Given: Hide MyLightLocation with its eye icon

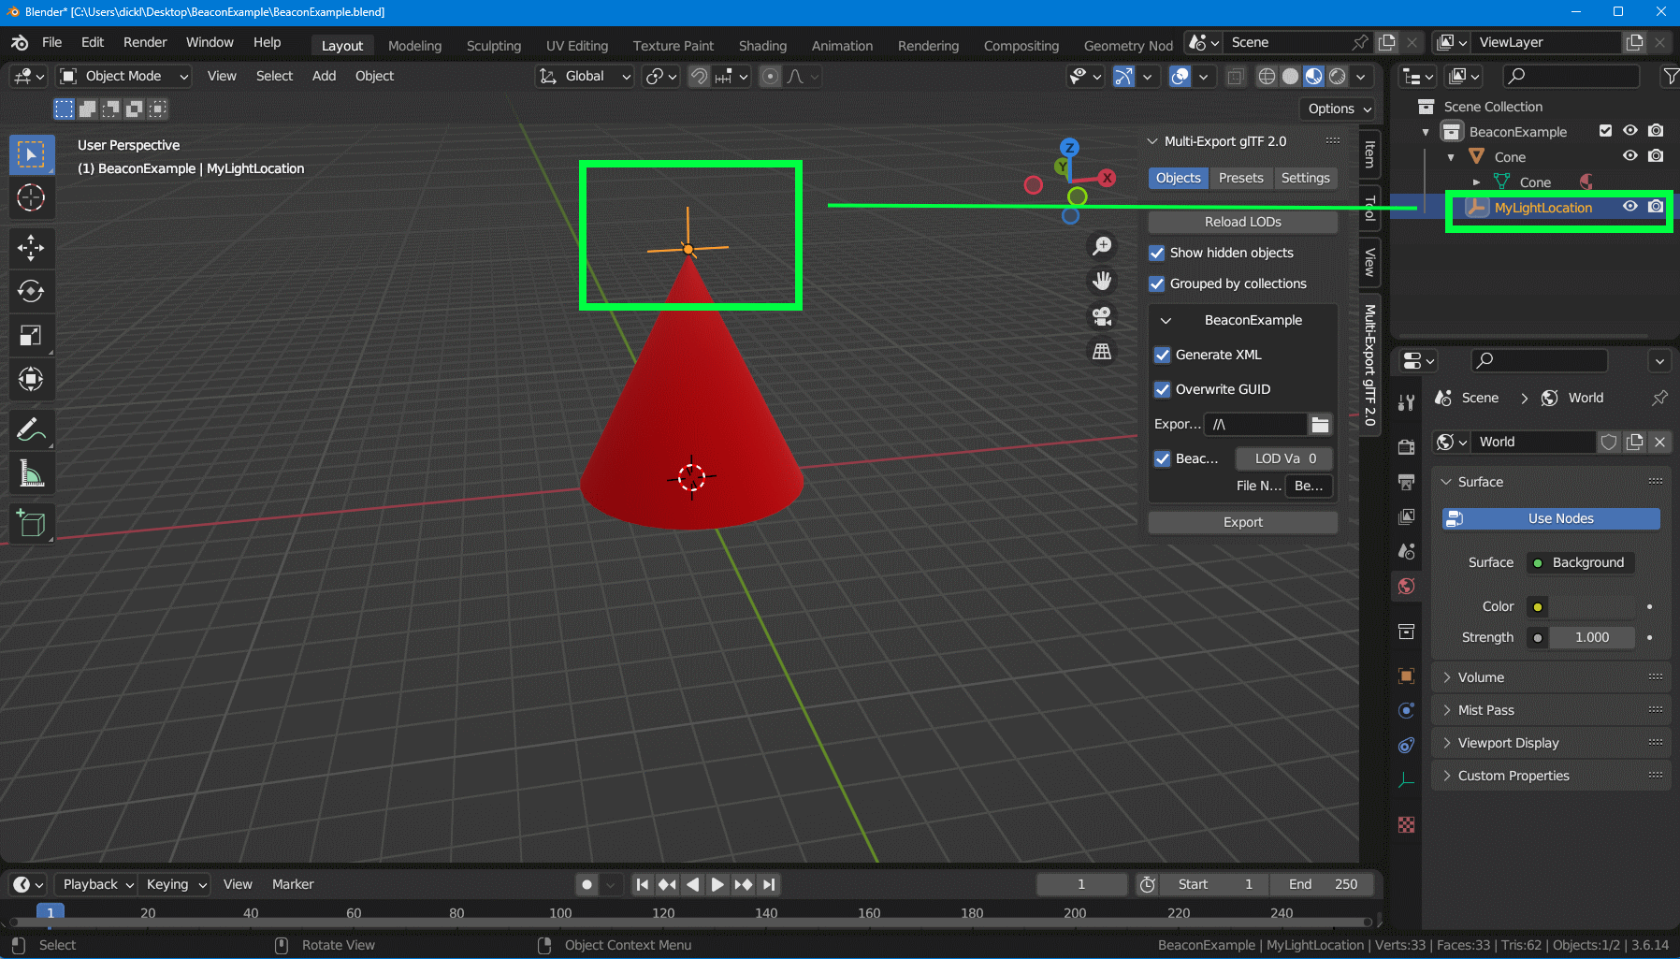Looking at the screenshot, I should pos(1629,207).
